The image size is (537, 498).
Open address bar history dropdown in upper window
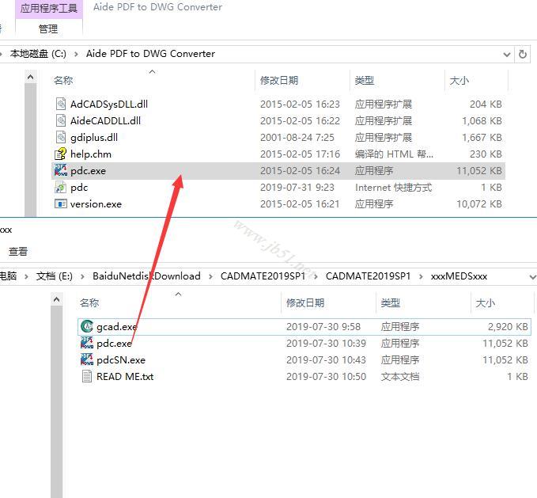pos(506,54)
